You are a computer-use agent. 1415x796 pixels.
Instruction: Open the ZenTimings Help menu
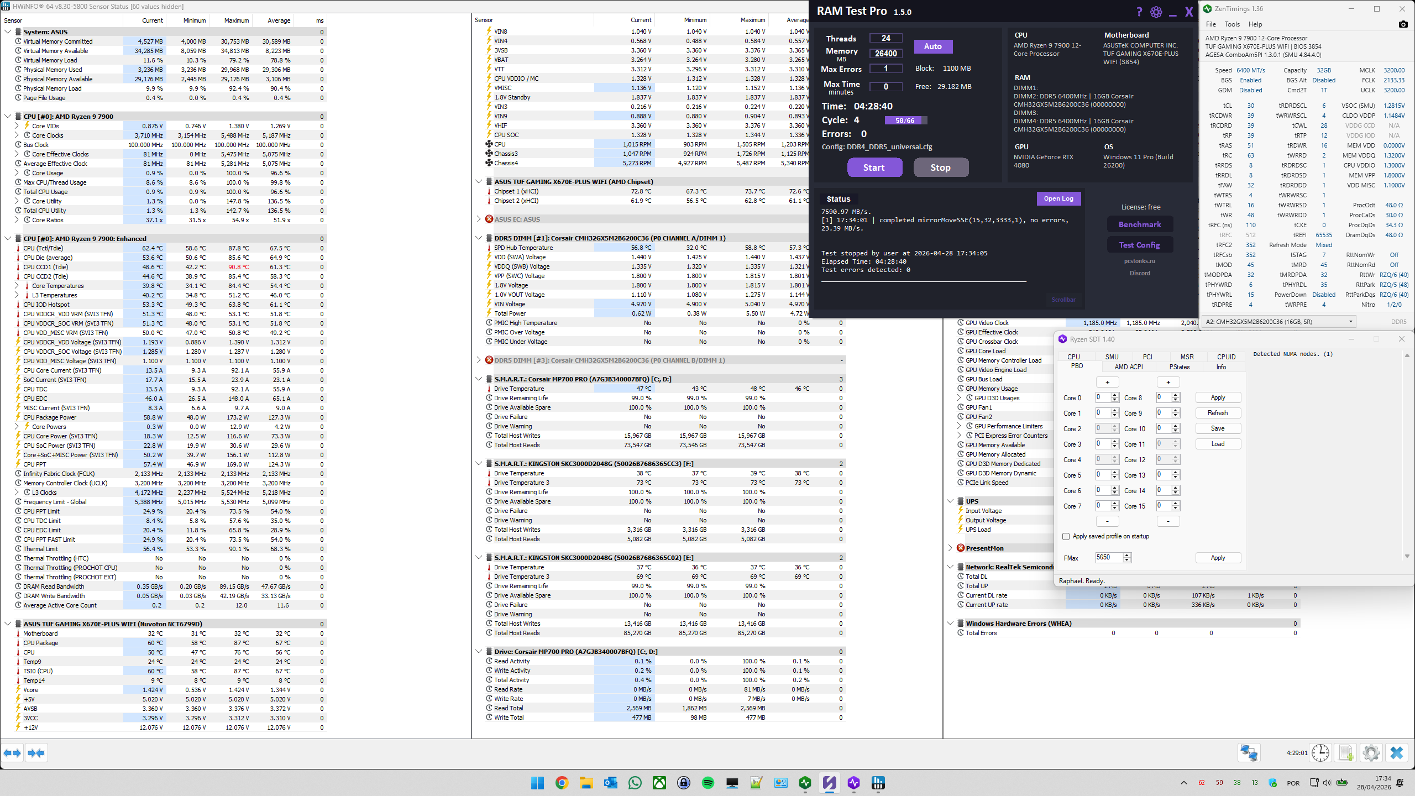click(x=1255, y=24)
